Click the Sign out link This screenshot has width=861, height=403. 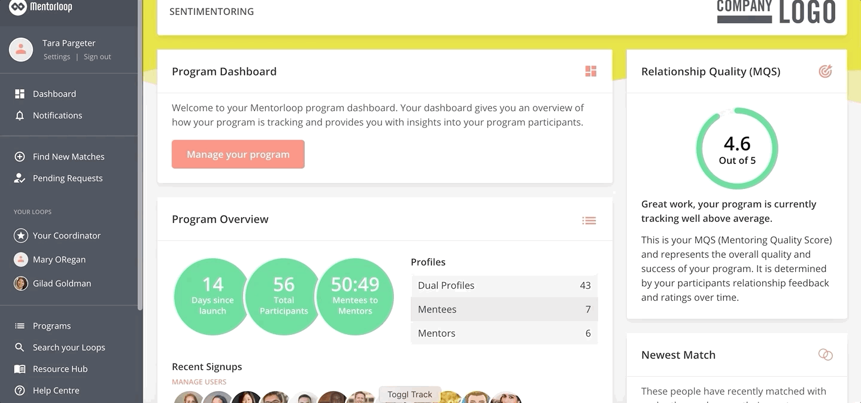pyautogui.click(x=98, y=57)
